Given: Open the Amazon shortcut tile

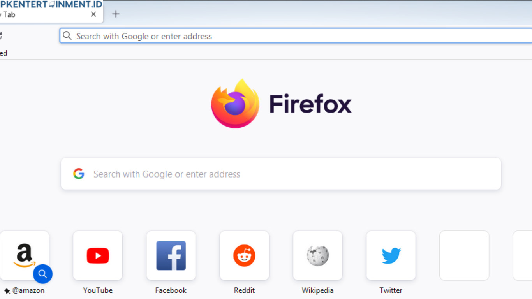Looking at the screenshot, I should pos(24,255).
